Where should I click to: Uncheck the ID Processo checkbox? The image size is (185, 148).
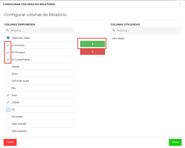tap(8, 45)
